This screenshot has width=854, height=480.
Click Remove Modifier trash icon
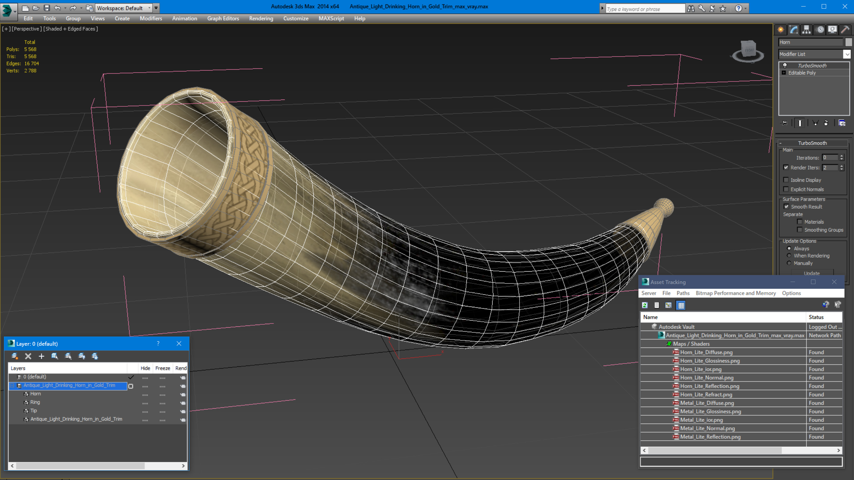(826, 123)
